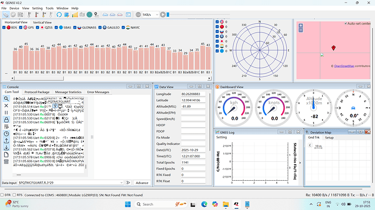375x210 pixels.
Task: Click the C button in Deviation Map
Action: click(x=310, y=145)
